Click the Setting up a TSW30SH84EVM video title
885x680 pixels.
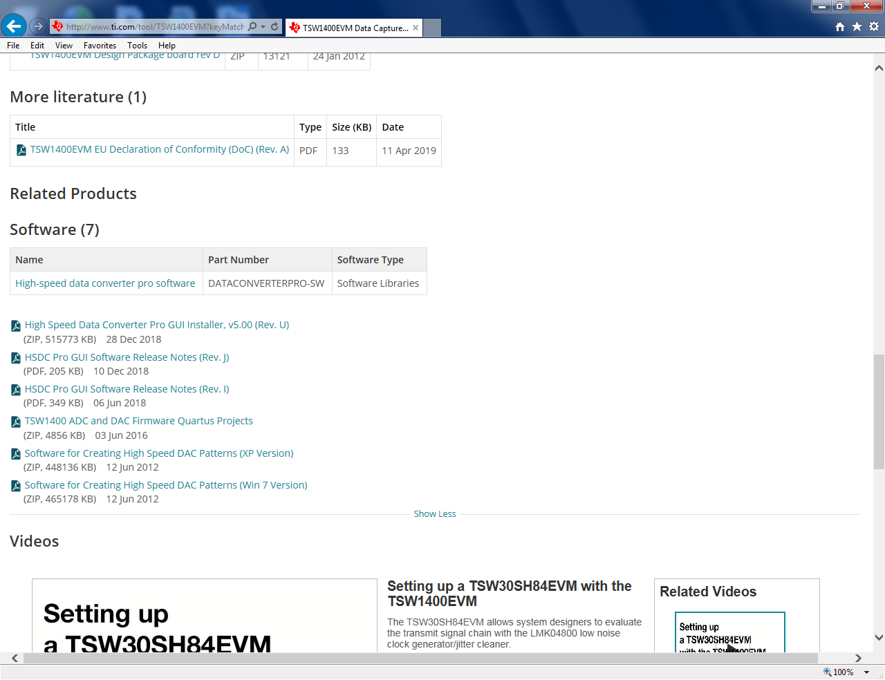(510, 594)
